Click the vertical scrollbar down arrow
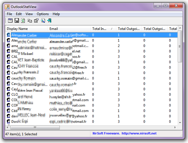The height and width of the screenshot is (143, 188). [180, 123]
